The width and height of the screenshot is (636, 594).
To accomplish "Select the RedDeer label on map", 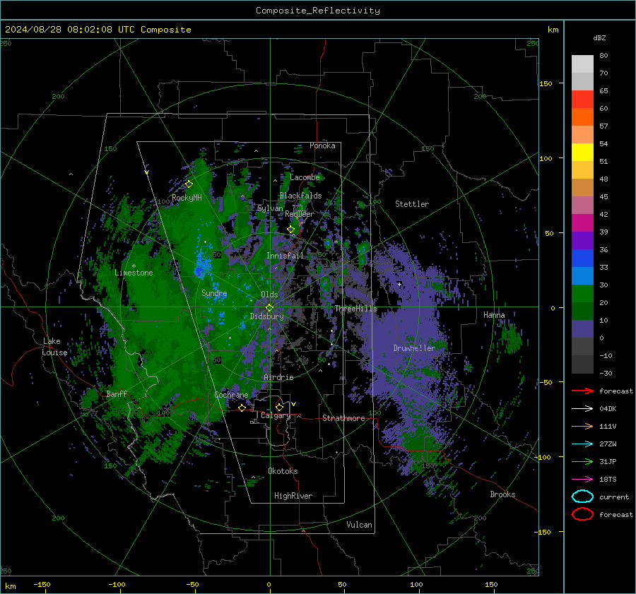I will point(300,214).
